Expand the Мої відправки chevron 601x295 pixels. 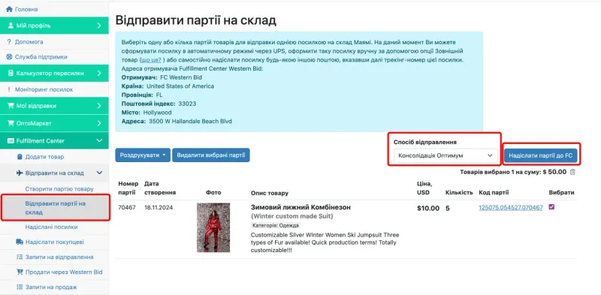[99, 106]
